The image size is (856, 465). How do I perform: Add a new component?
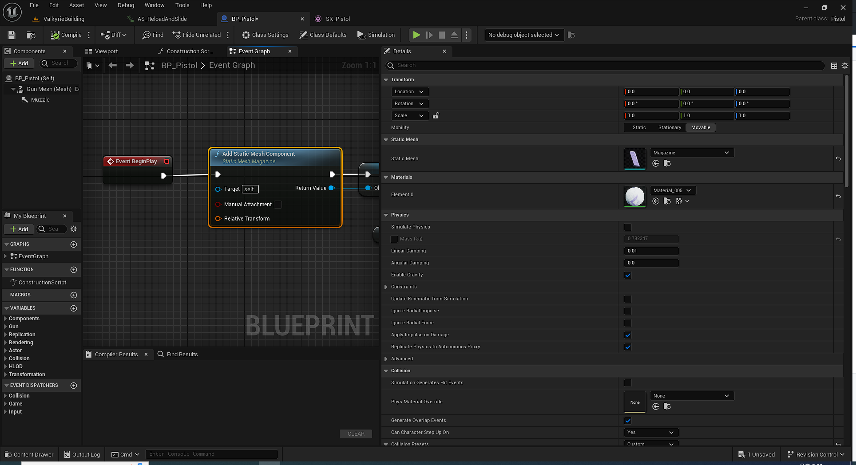coord(19,63)
